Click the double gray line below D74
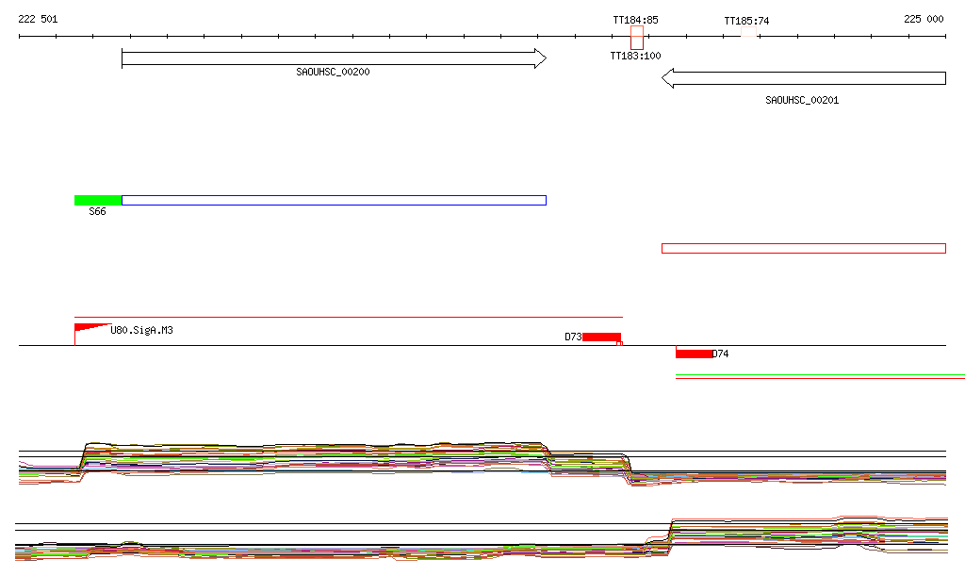965x576 pixels. tap(820, 377)
